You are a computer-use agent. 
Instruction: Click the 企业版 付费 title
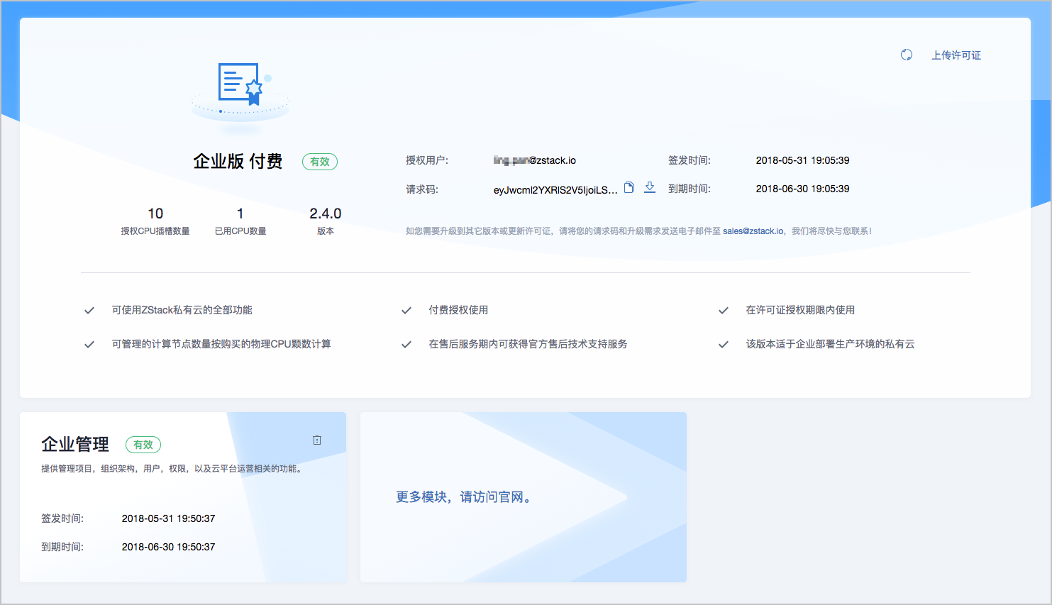click(238, 162)
